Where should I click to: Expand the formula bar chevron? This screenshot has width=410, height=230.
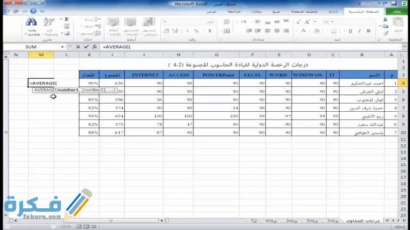[x=404, y=47]
